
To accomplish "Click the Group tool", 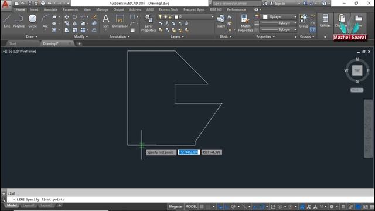I will 304,21.
